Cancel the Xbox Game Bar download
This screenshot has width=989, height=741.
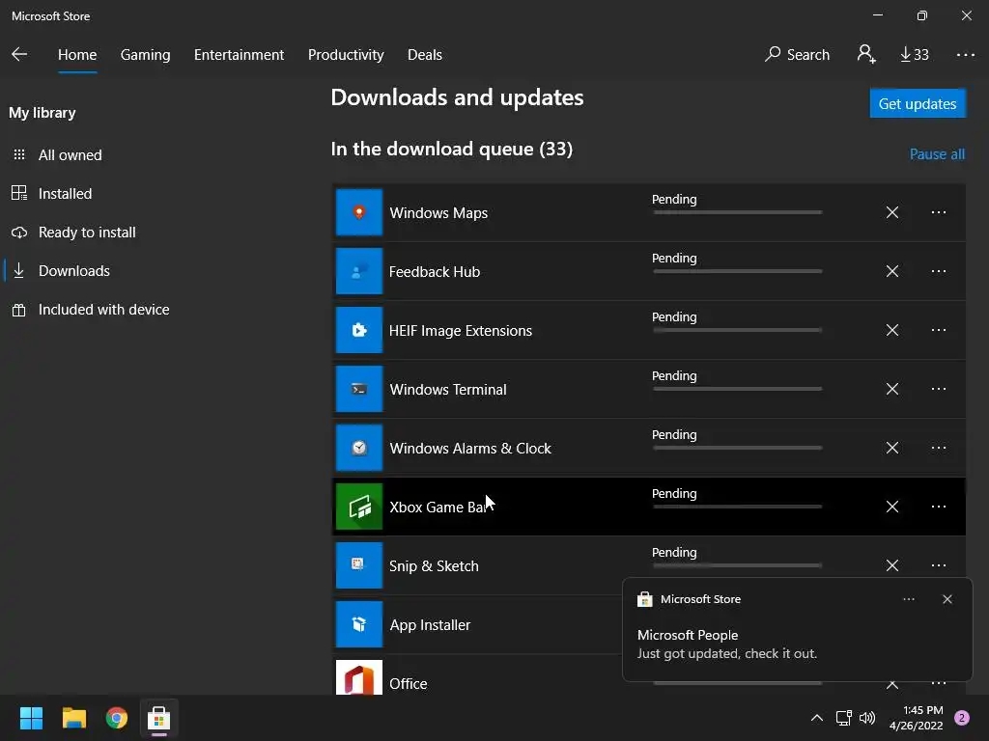pos(891,507)
